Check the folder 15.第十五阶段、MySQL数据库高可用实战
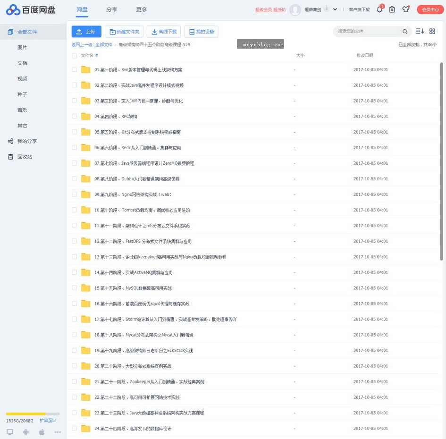 tap(74, 287)
